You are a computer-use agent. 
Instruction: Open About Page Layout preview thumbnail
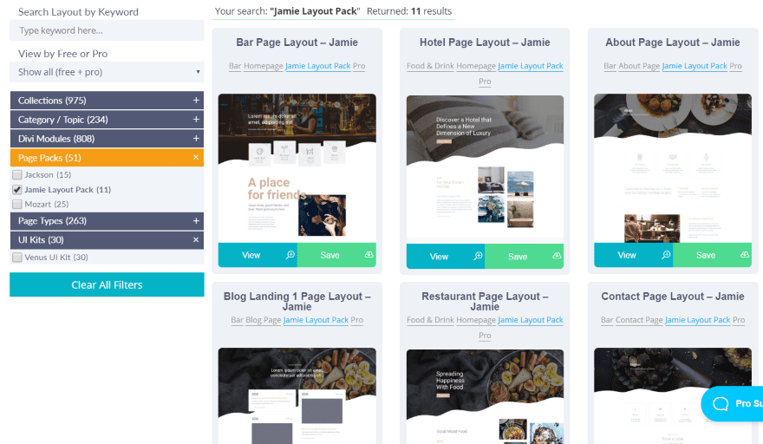point(673,168)
